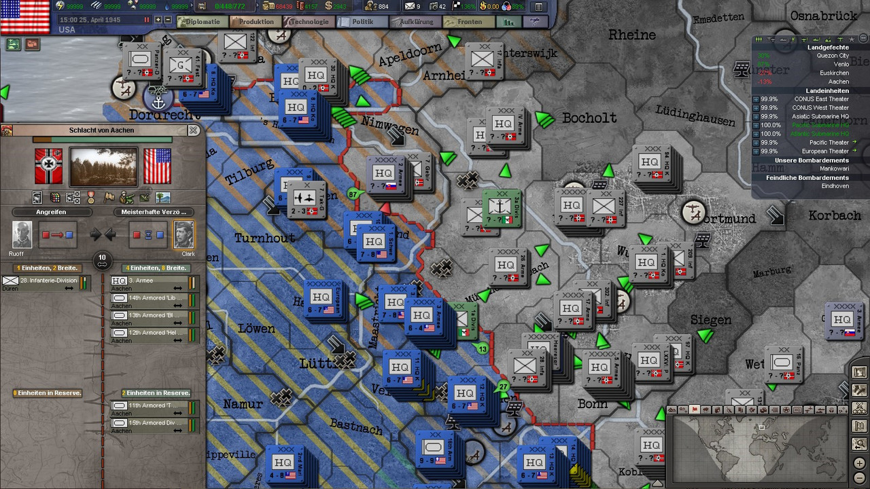The image size is (870, 489).
Task: Select the 12th Armored unit row
Action: coord(154,334)
